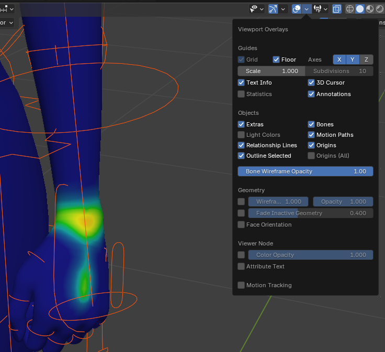Disable the Floor checkbox

(276, 60)
